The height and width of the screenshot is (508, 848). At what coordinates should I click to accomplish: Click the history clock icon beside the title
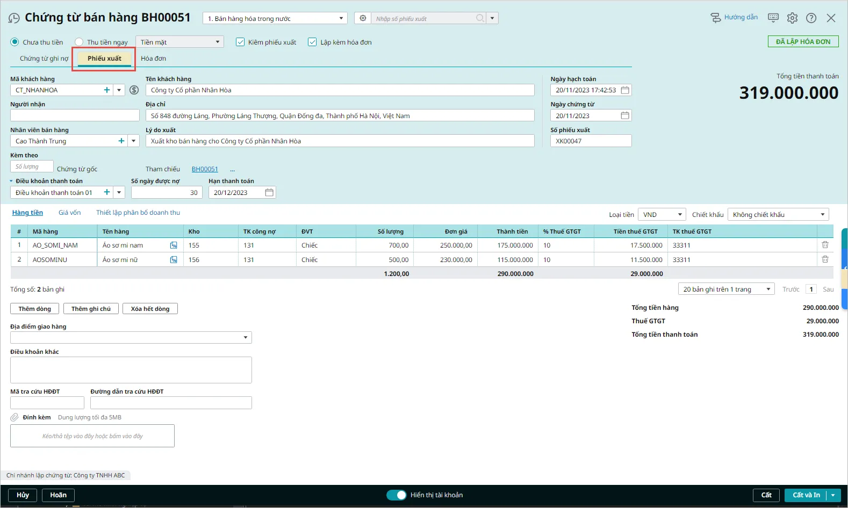coord(14,18)
